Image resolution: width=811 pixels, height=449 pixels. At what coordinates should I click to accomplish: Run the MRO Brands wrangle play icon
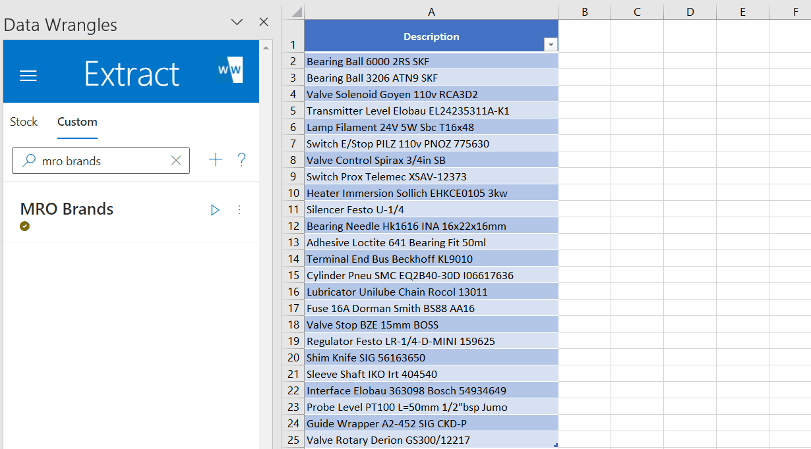click(x=215, y=210)
